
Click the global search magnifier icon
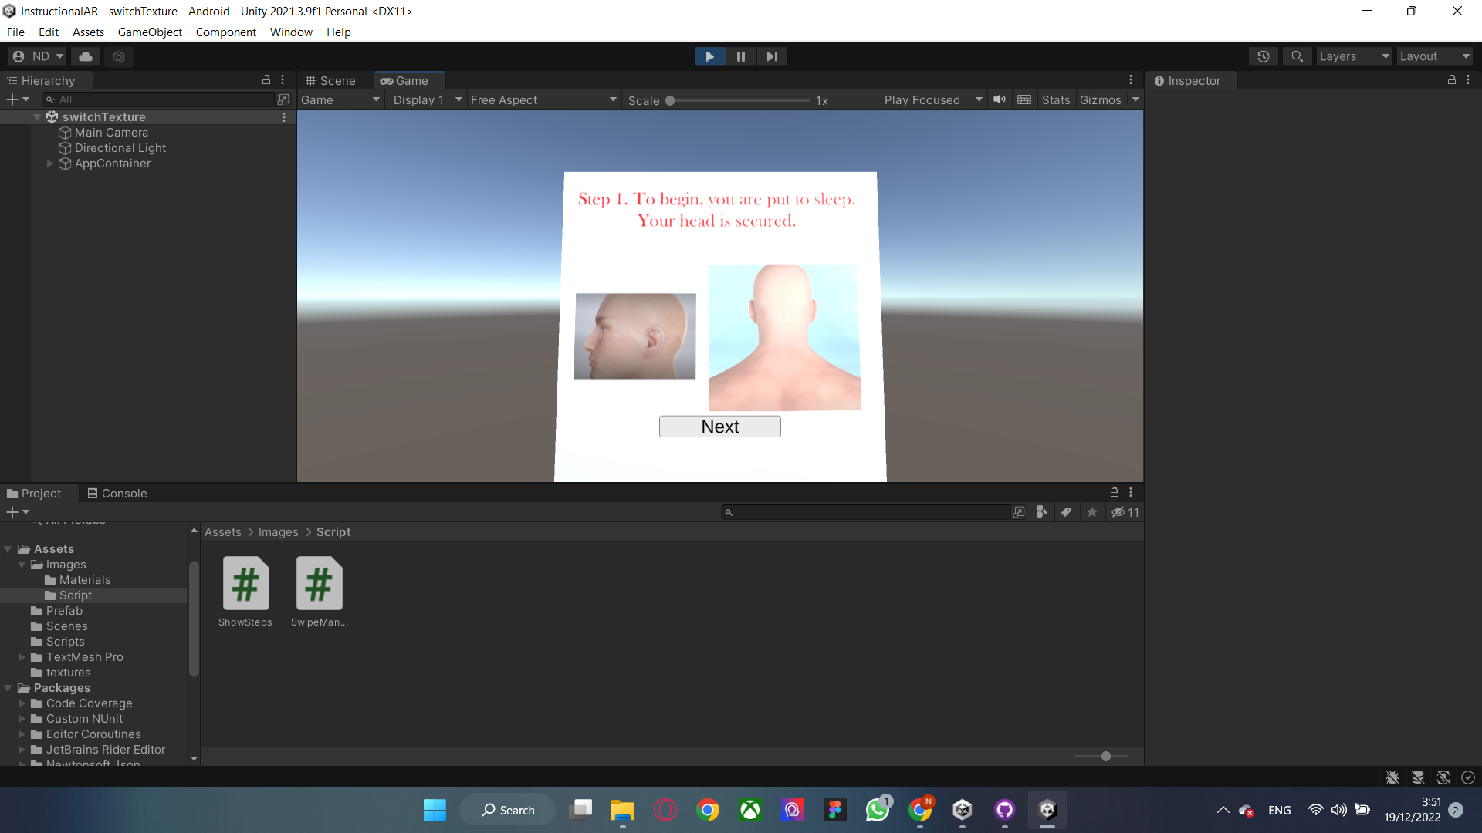click(x=1298, y=56)
